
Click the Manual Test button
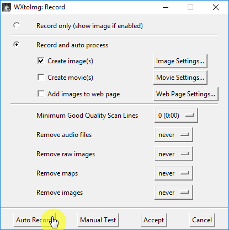click(x=98, y=220)
